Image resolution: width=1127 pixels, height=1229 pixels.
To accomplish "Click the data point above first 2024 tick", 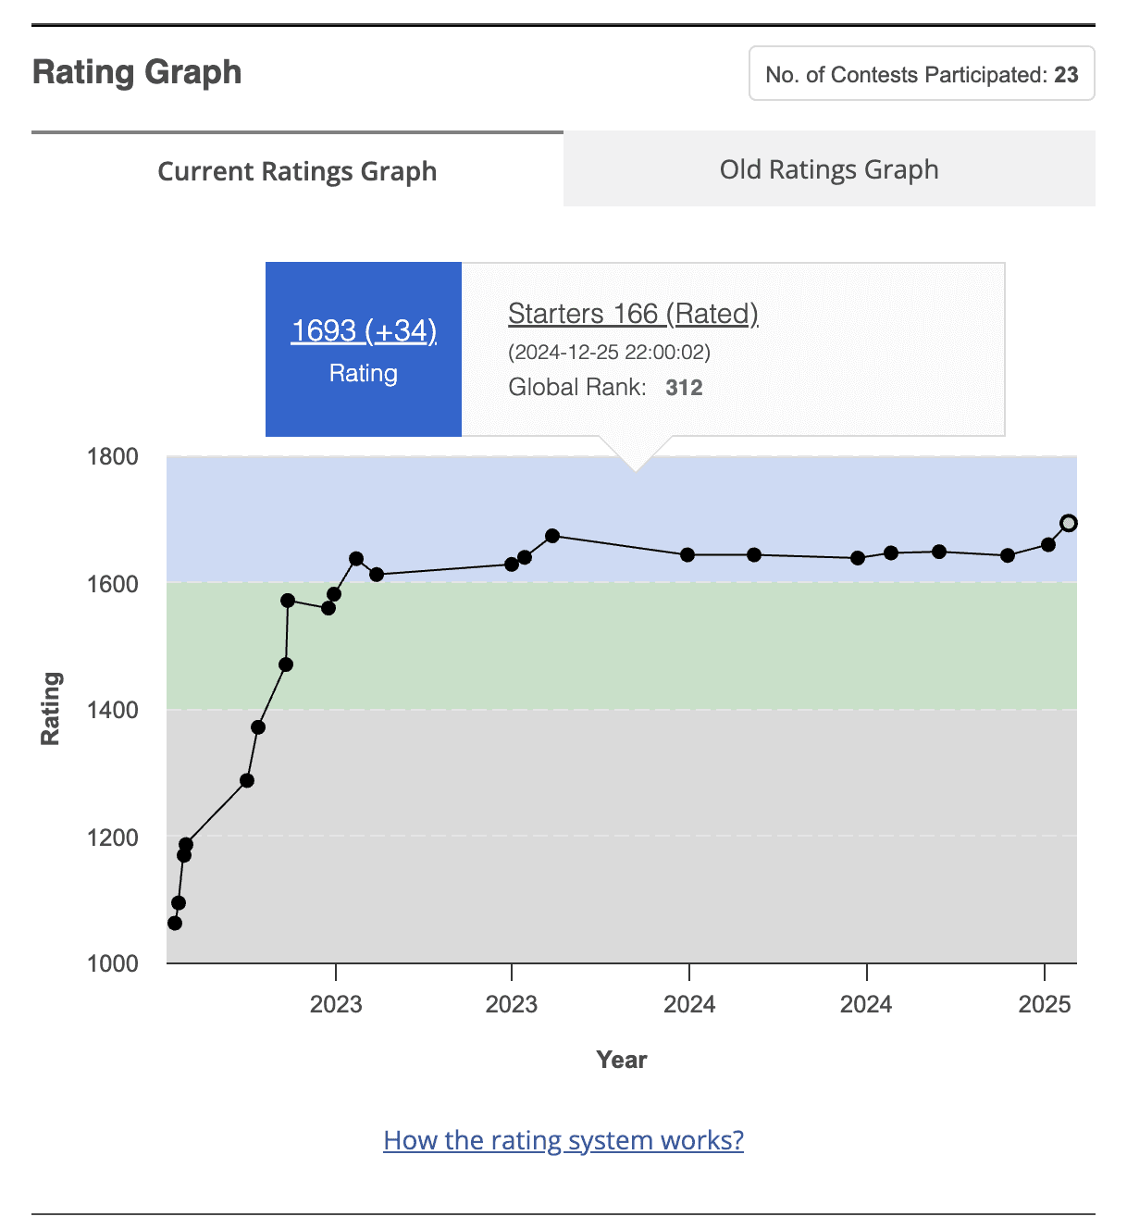I will [687, 555].
